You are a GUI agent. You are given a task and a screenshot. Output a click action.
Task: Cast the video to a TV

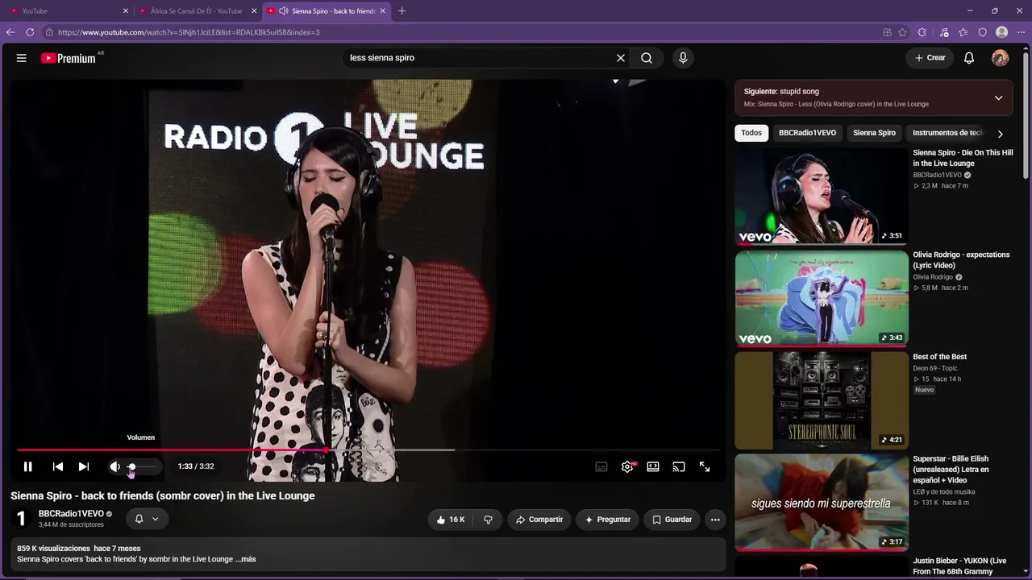point(679,466)
